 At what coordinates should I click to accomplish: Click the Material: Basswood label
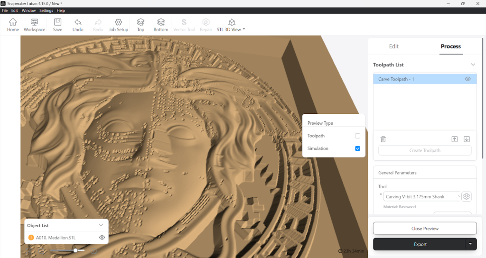(399, 207)
